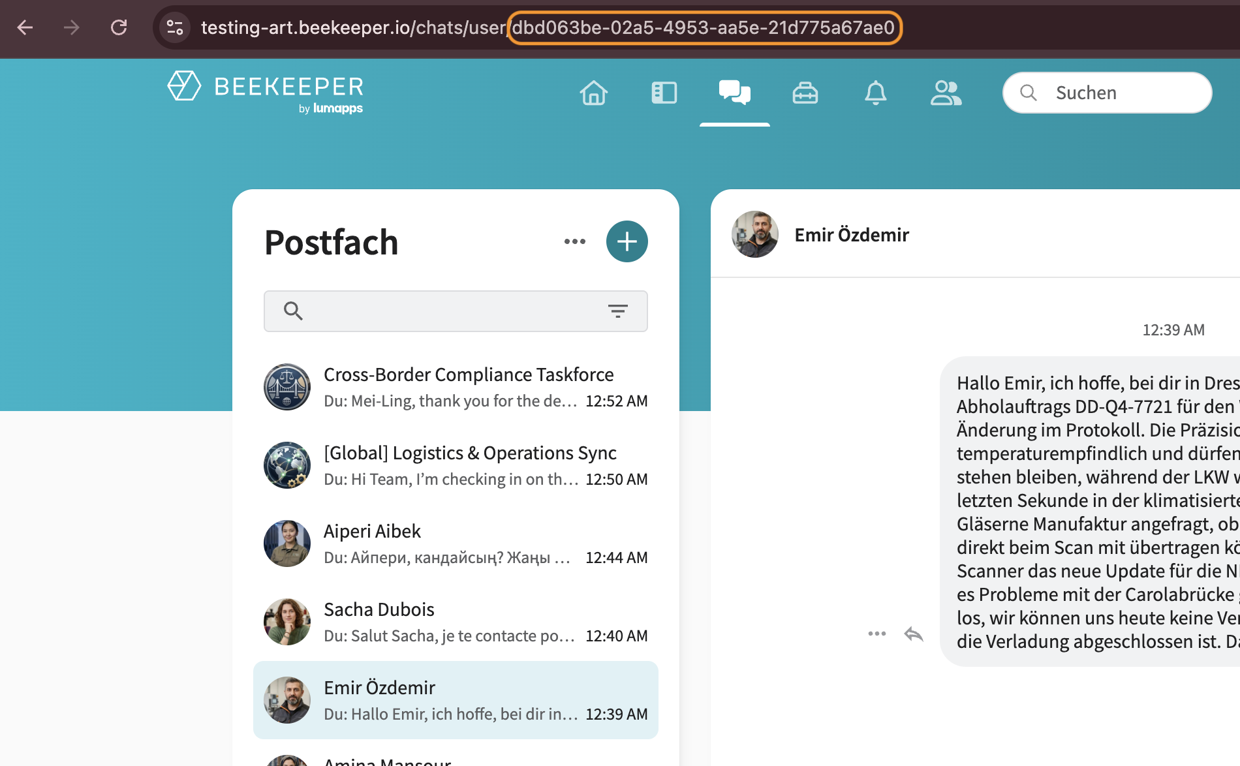
Task: Open the Toolbox briefcase icon
Action: pyautogui.click(x=805, y=93)
